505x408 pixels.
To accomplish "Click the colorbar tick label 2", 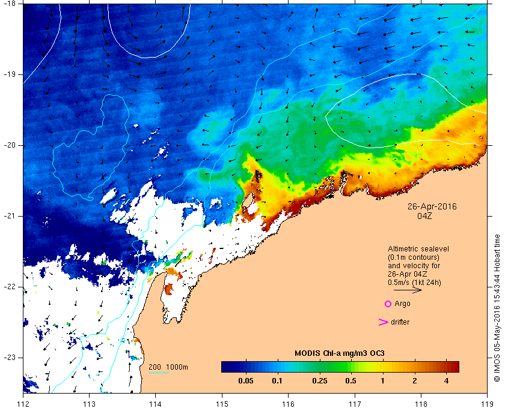I will tap(414, 381).
